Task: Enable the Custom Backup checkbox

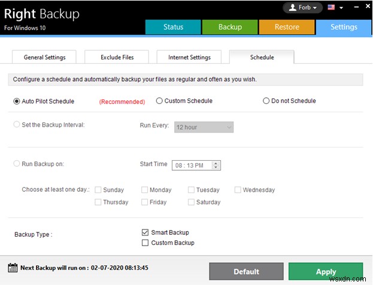Action: click(x=145, y=243)
